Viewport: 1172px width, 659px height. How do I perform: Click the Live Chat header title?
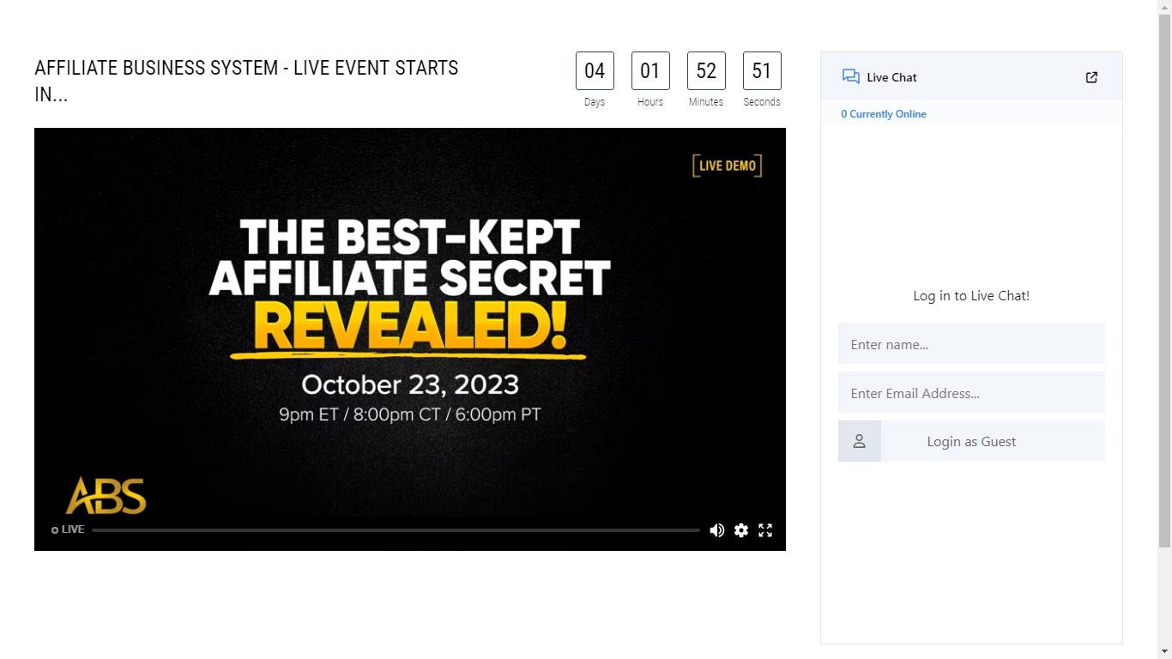891,77
